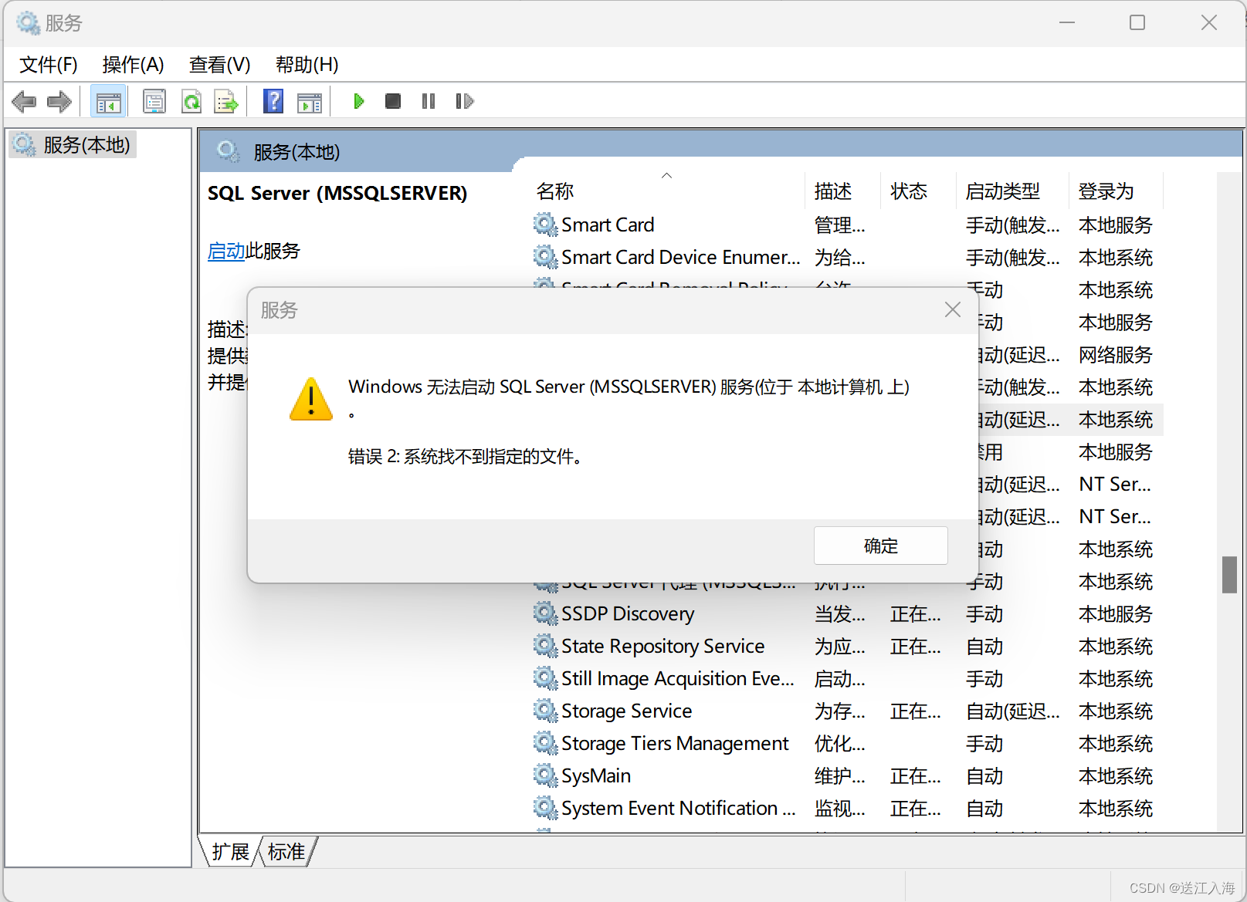Click 本地服务 login of SSDP Discovery row

(1115, 613)
